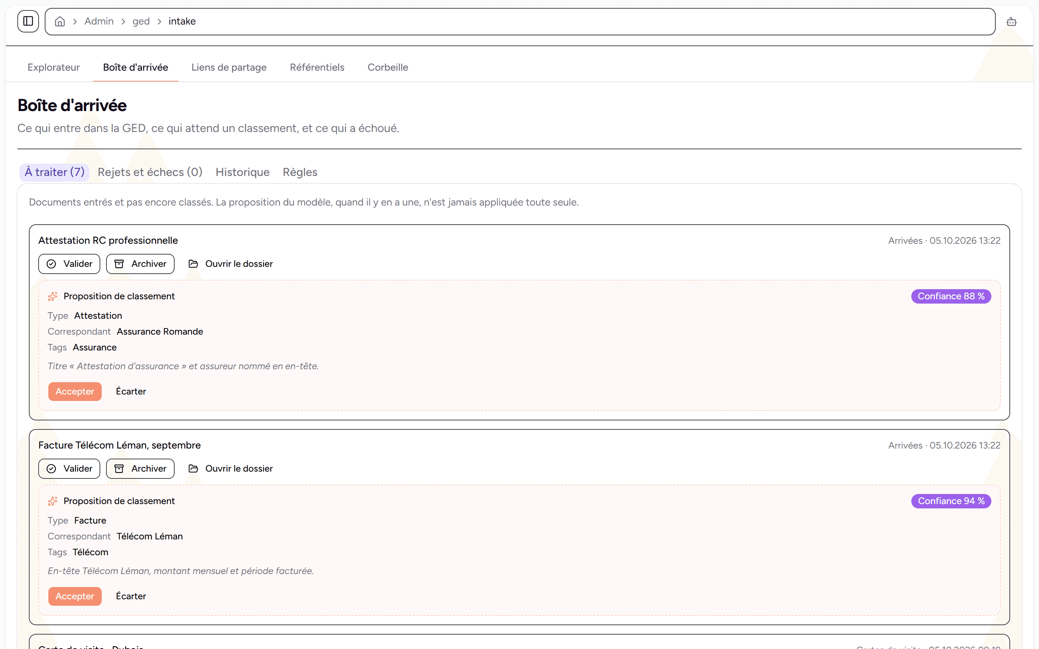Viewport: 1039px width, 649px height.
Task: Click the sparkle icon in Facture proposal
Action: (x=53, y=501)
